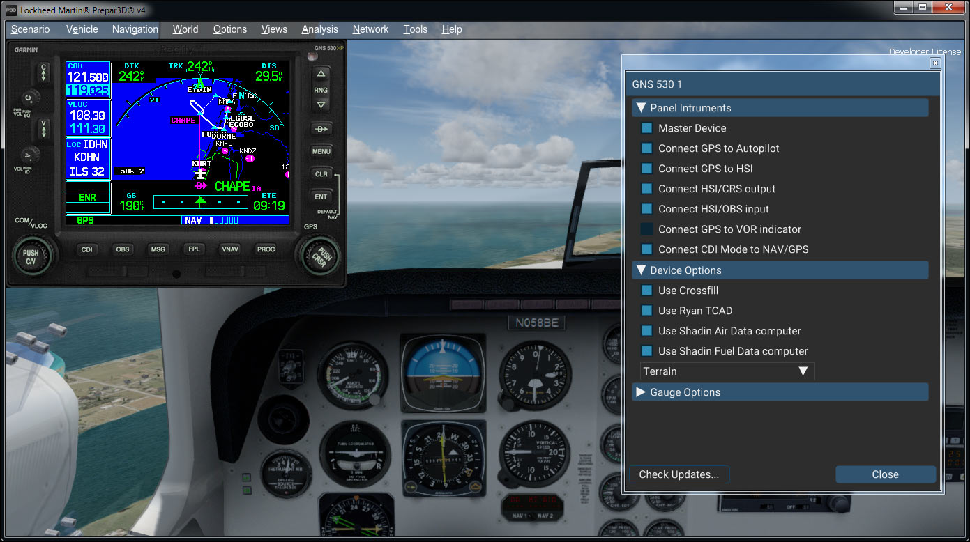This screenshot has height=542, width=970.
Task: Click the heading indicator compass gauge
Action: coord(444,457)
